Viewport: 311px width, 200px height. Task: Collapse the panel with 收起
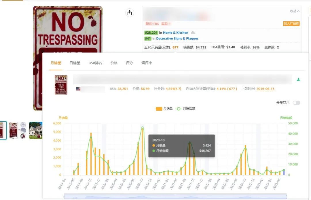(x=295, y=11)
